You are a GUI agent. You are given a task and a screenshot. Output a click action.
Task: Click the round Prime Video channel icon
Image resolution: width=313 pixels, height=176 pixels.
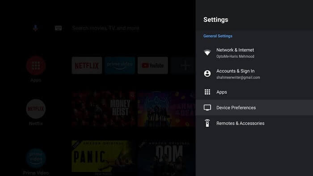click(36, 158)
